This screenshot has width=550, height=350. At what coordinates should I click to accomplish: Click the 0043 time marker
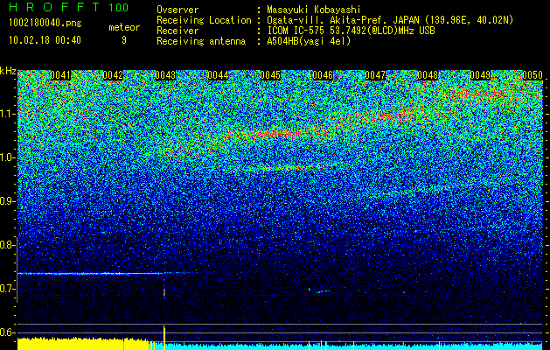coord(165,75)
